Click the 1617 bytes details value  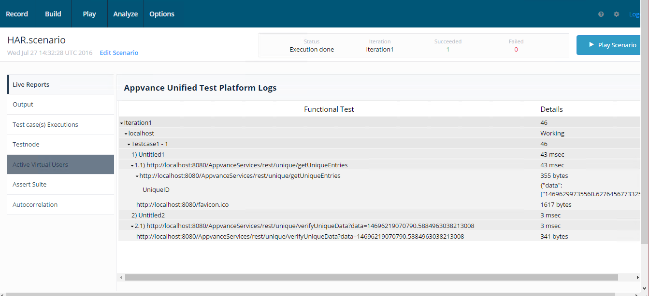pyautogui.click(x=556, y=205)
